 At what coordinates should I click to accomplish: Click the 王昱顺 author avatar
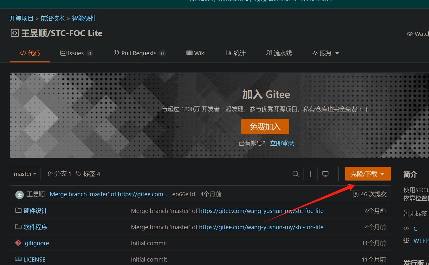(19, 195)
